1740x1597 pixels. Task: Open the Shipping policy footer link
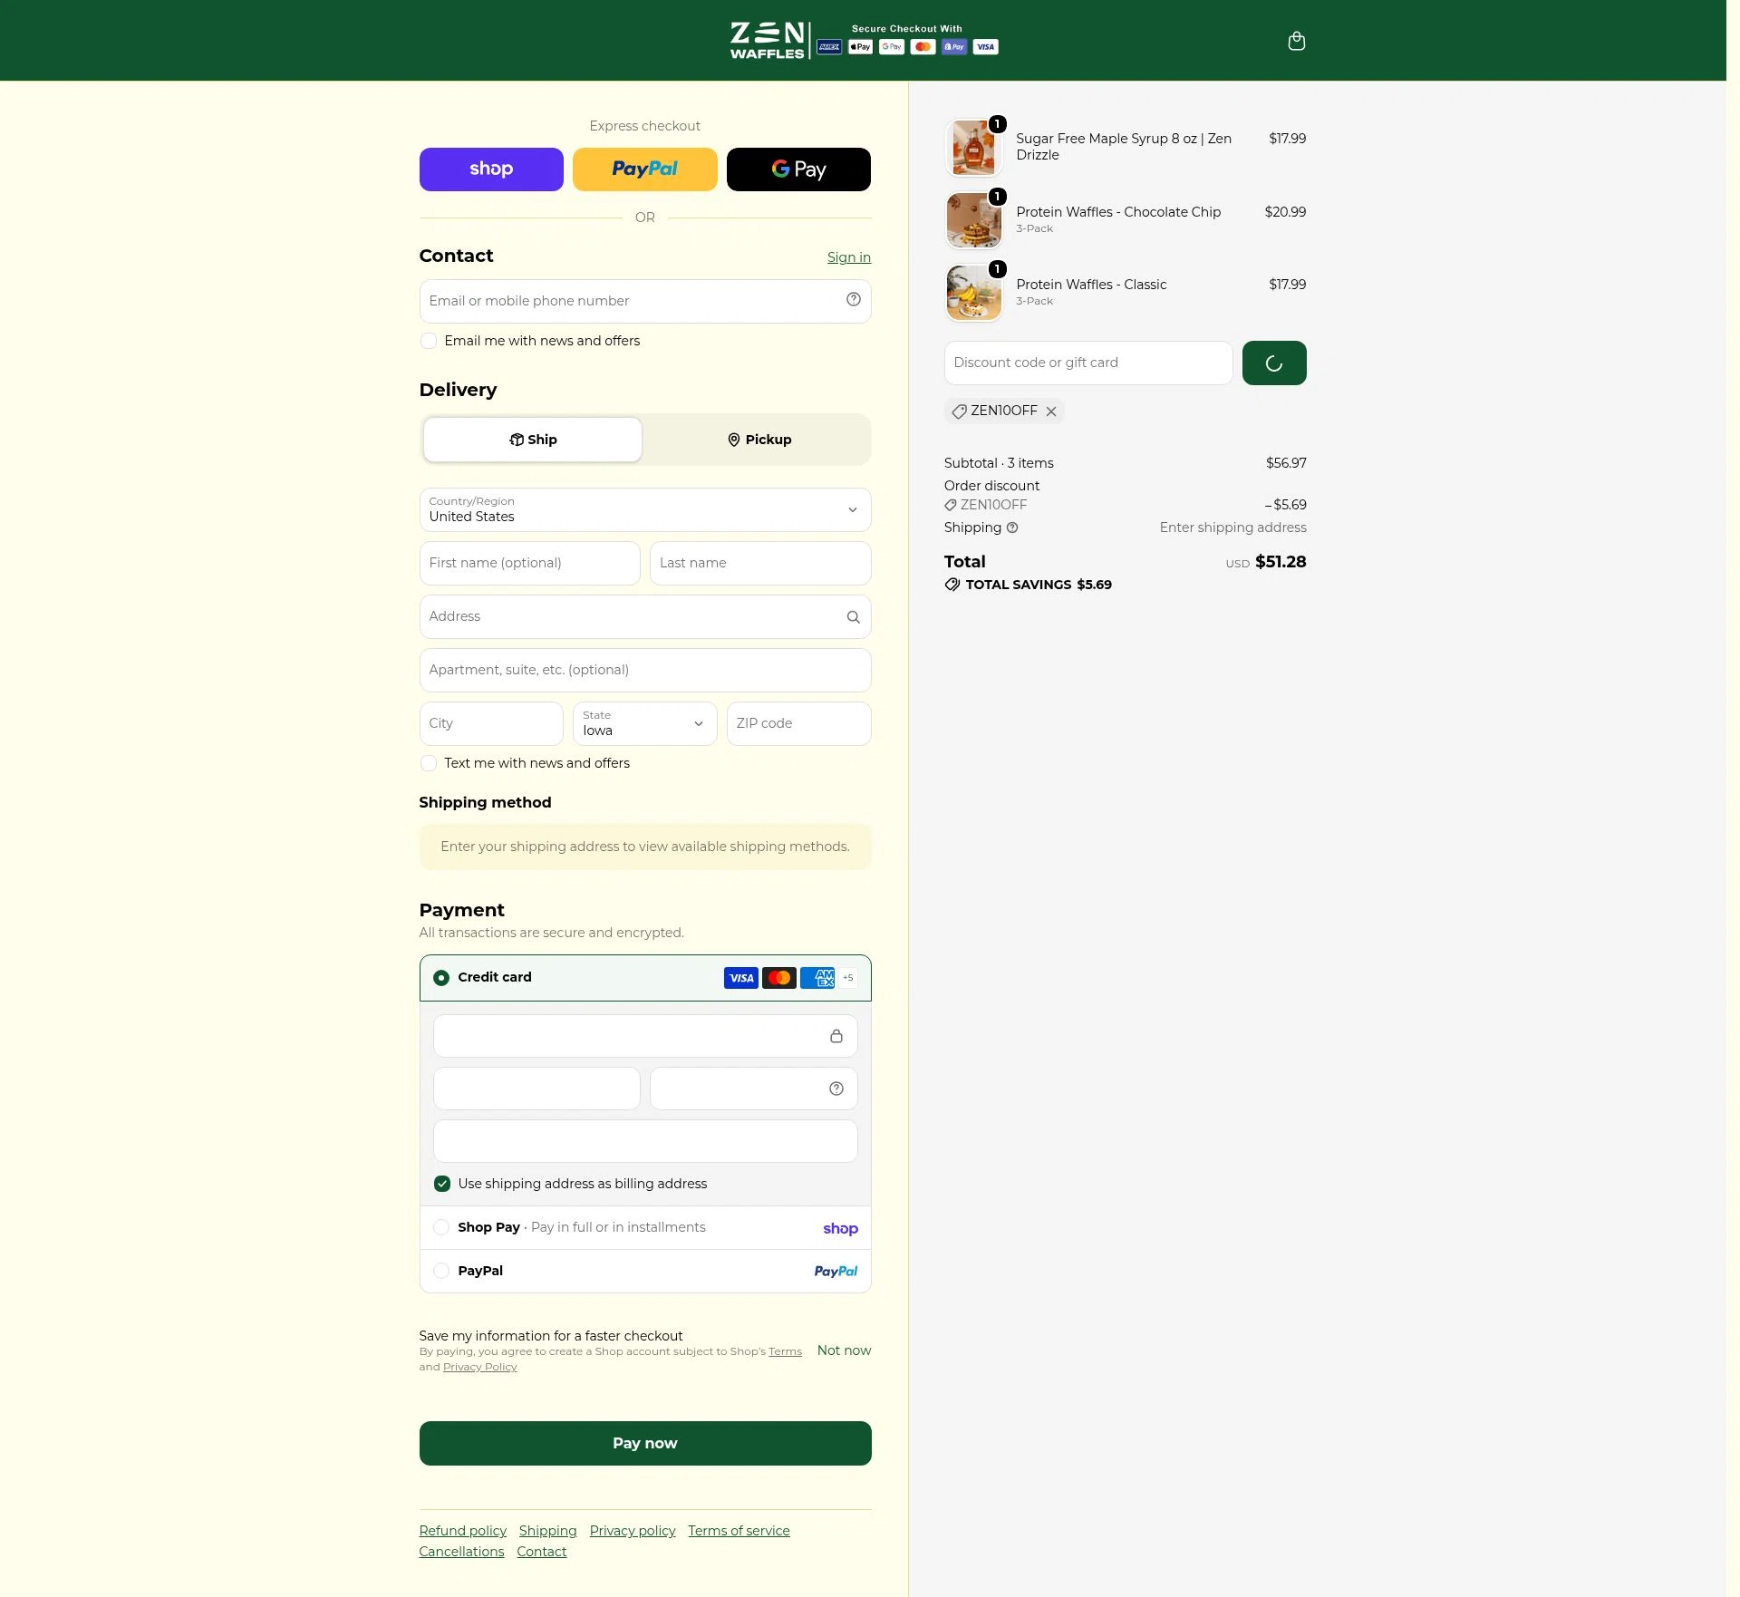548,1531
